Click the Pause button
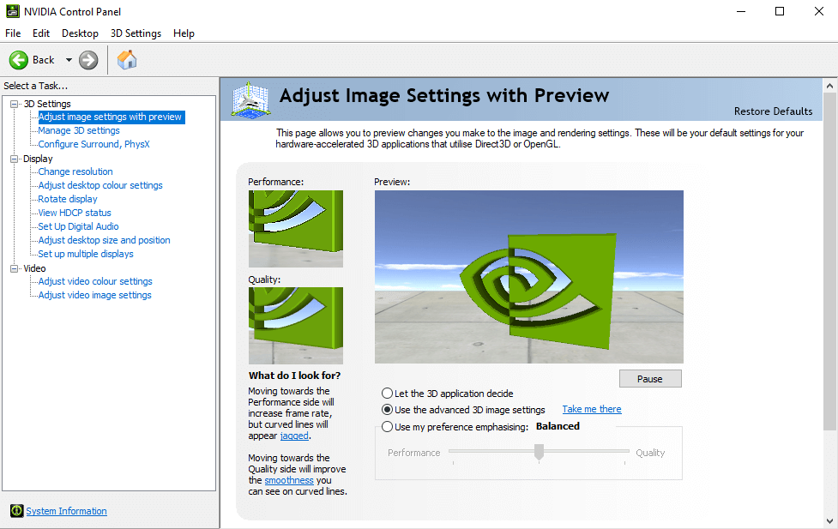Viewport: 838px width, 529px height. coord(650,379)
